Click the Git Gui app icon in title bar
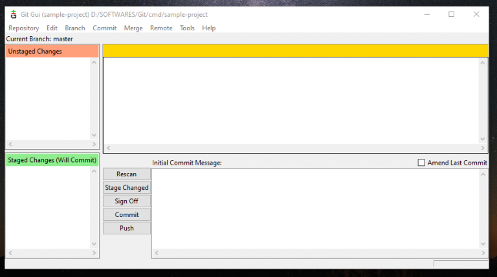 coord(14,14)
